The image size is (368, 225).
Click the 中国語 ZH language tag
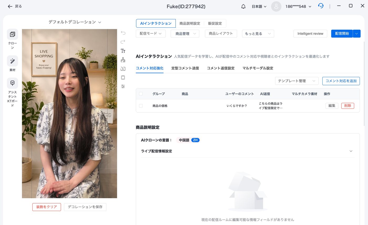(188, 140)
